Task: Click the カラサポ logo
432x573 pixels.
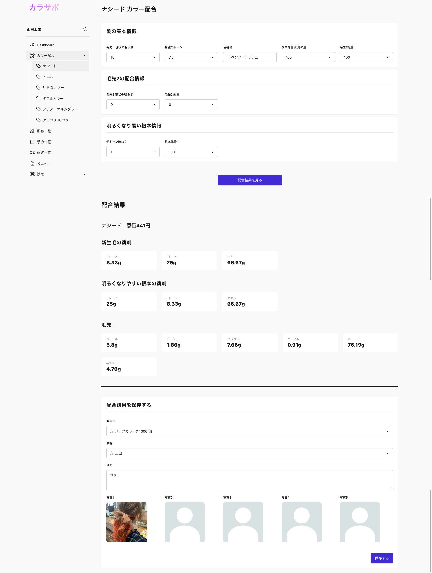Action: (44, 7)
